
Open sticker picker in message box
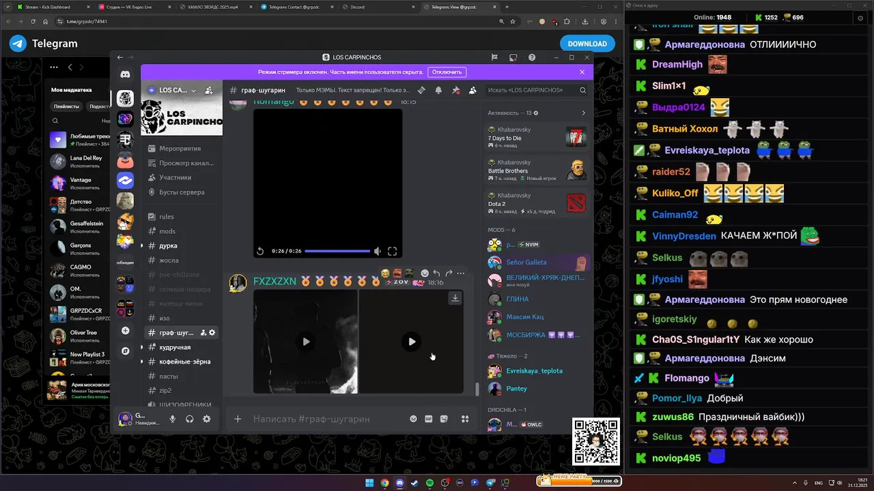[x=444, y=419]
